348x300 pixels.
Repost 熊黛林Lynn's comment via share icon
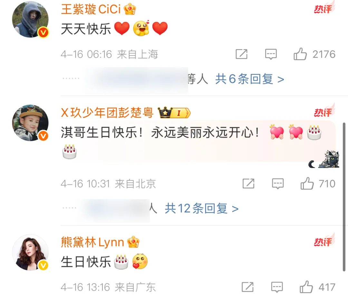point(248,287)
